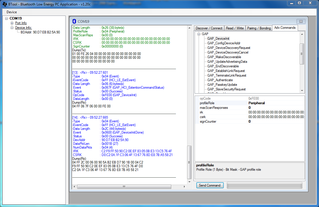
Task: Click the command tree scrollbar thumb
Action: coord(302,54)
